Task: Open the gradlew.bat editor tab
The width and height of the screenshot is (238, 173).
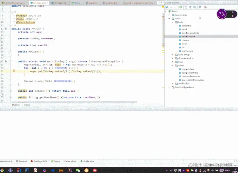Action: [111, 3]
